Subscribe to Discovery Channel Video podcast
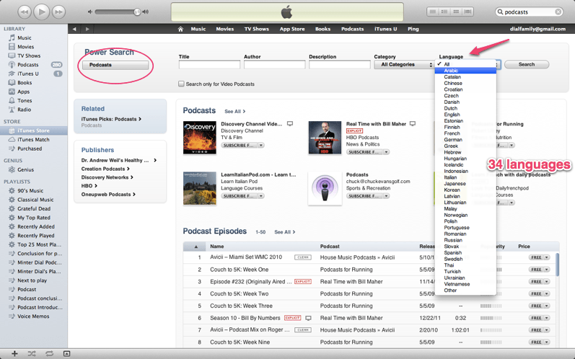The height and width of the screenshot is (359, 575). click(x=240, y=146)
